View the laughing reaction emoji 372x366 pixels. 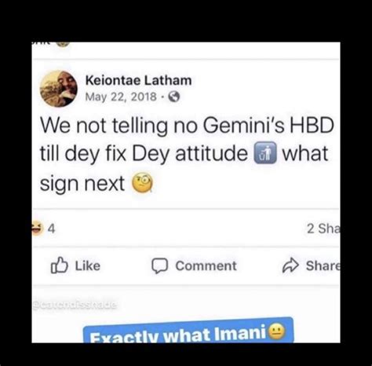pos(36,229)
